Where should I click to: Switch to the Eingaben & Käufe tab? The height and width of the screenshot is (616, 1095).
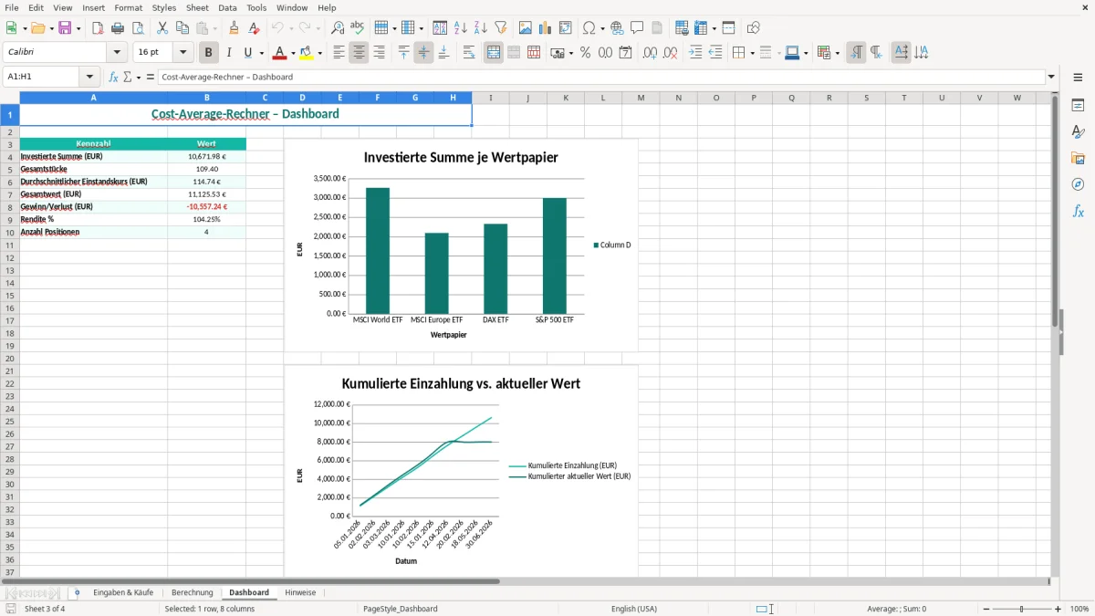(123, 593)
